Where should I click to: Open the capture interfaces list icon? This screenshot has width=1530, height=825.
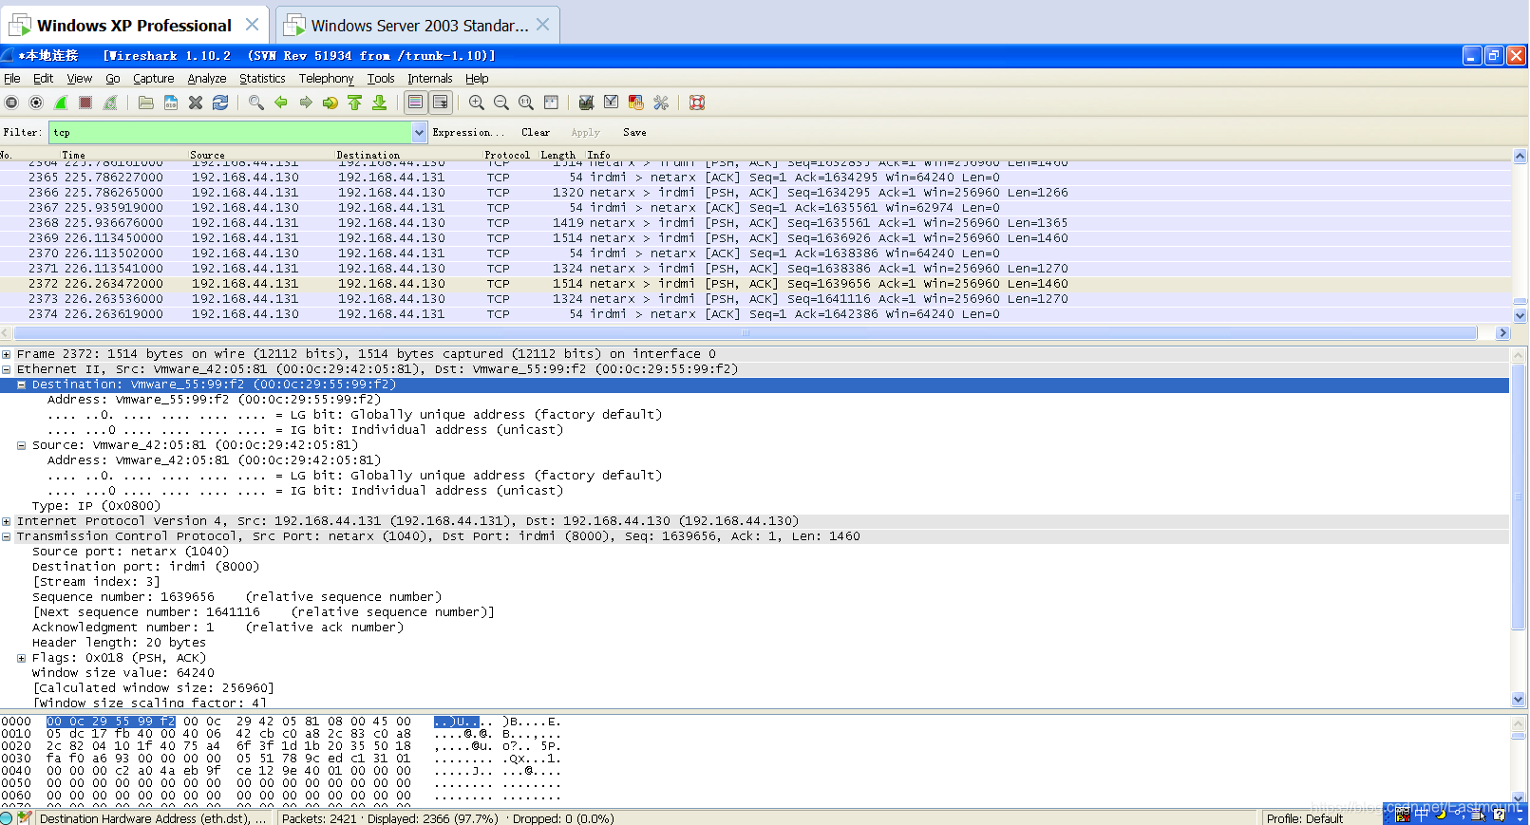click(11, 103)
